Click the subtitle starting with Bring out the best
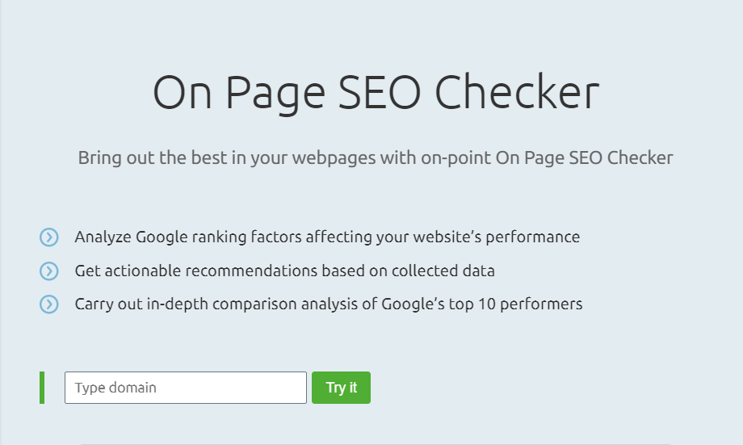The width and height of the screenshot is (743, 445). point(376,157)
